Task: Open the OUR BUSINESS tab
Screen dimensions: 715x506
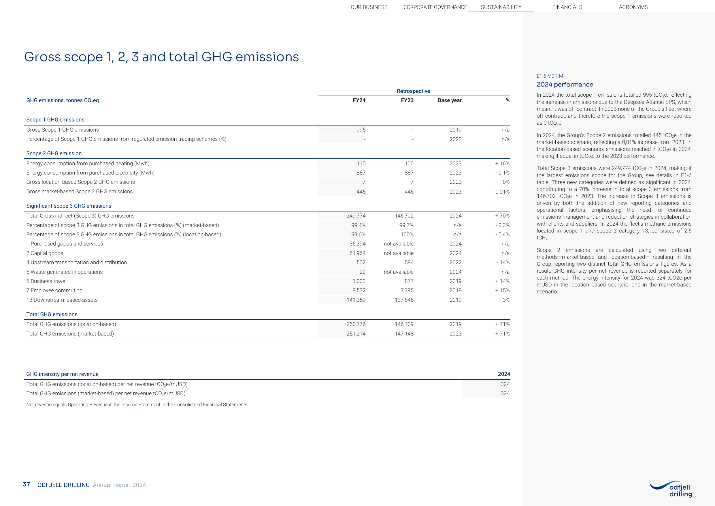Action: tap(369, 7)
